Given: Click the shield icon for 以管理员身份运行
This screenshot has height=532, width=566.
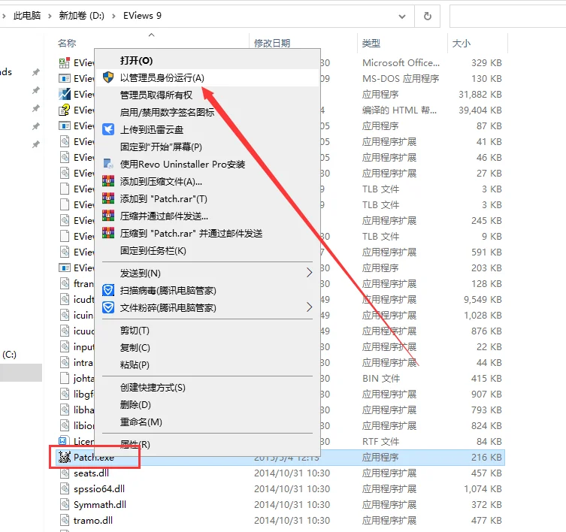Looking at the screenshot, I should click(108, 77).
